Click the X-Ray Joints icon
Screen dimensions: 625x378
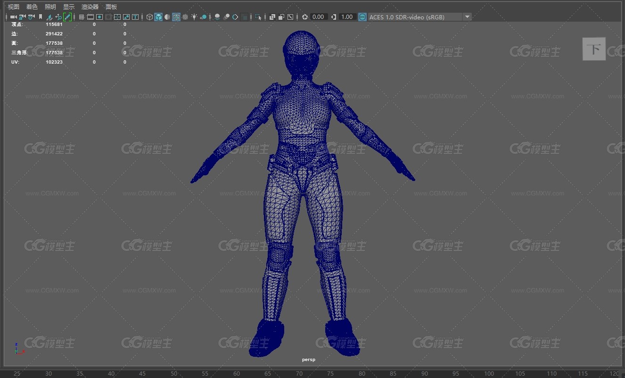[290, 17]
